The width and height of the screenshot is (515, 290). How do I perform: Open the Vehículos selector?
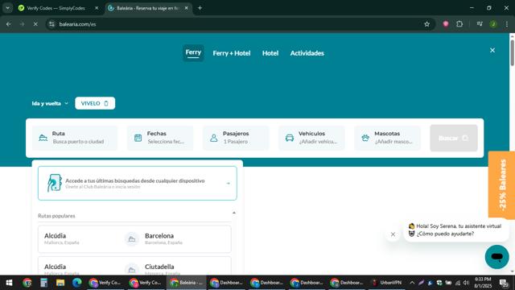pos(311,138)
